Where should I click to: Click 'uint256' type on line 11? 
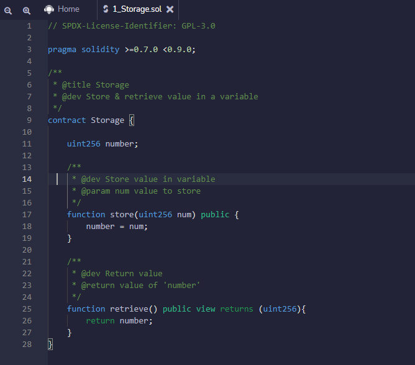84,144
